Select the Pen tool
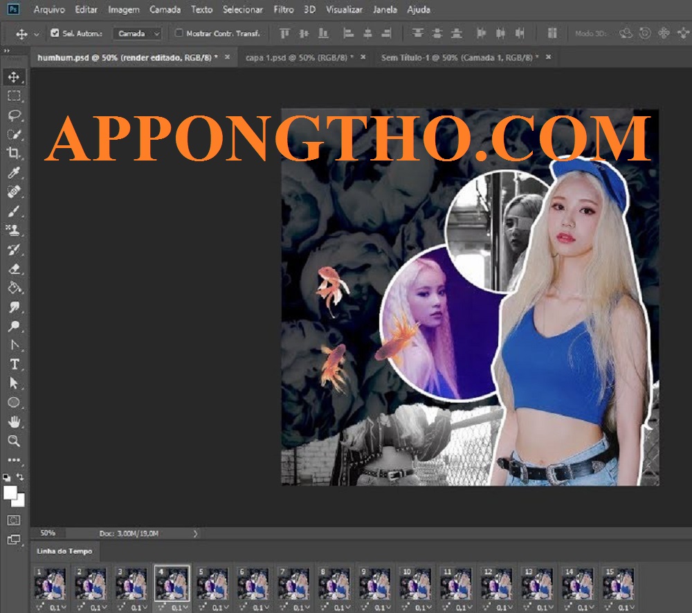The height and width of the screenshot is (613, 692). (14, 345)
